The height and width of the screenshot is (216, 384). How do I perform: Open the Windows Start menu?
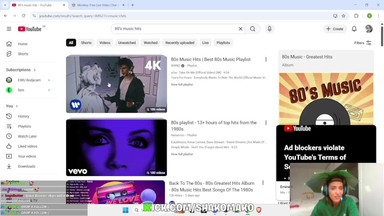[125, 210]
